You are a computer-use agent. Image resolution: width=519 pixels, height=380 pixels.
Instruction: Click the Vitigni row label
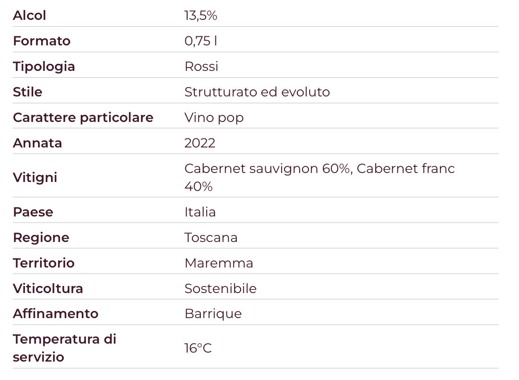pos(35,178)
